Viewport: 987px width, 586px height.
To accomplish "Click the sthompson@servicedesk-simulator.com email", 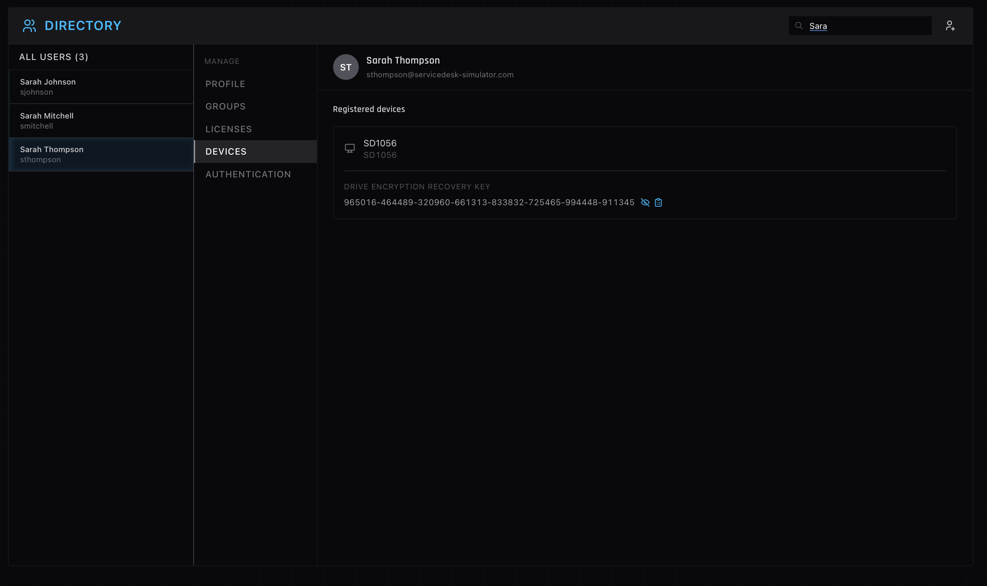I will click(x=440, y=75).
